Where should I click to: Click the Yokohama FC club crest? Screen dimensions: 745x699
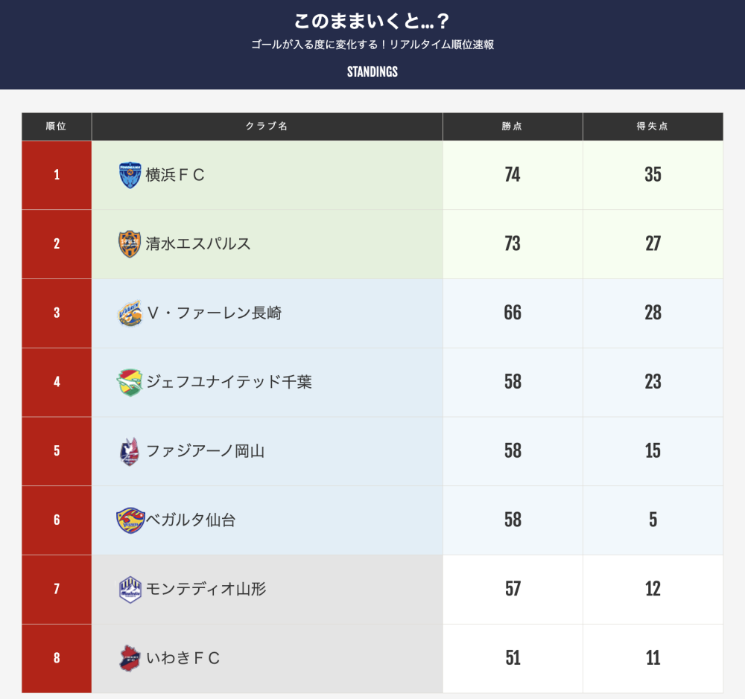click(130, 175)
